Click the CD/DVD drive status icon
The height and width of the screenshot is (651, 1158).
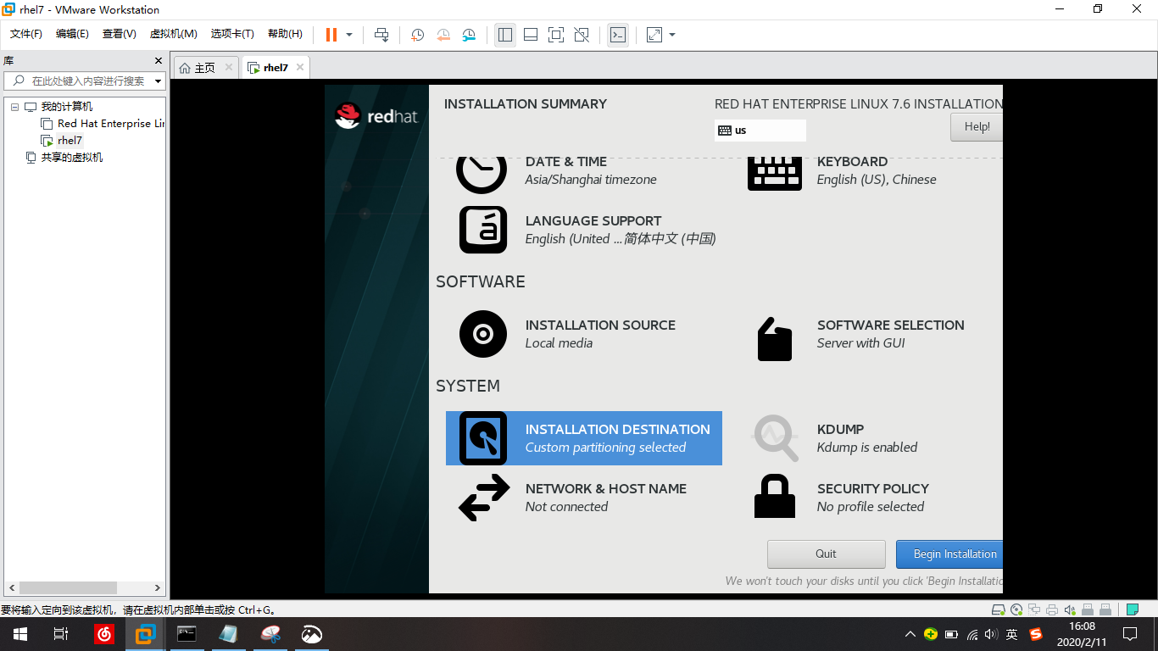(1016, 609)
